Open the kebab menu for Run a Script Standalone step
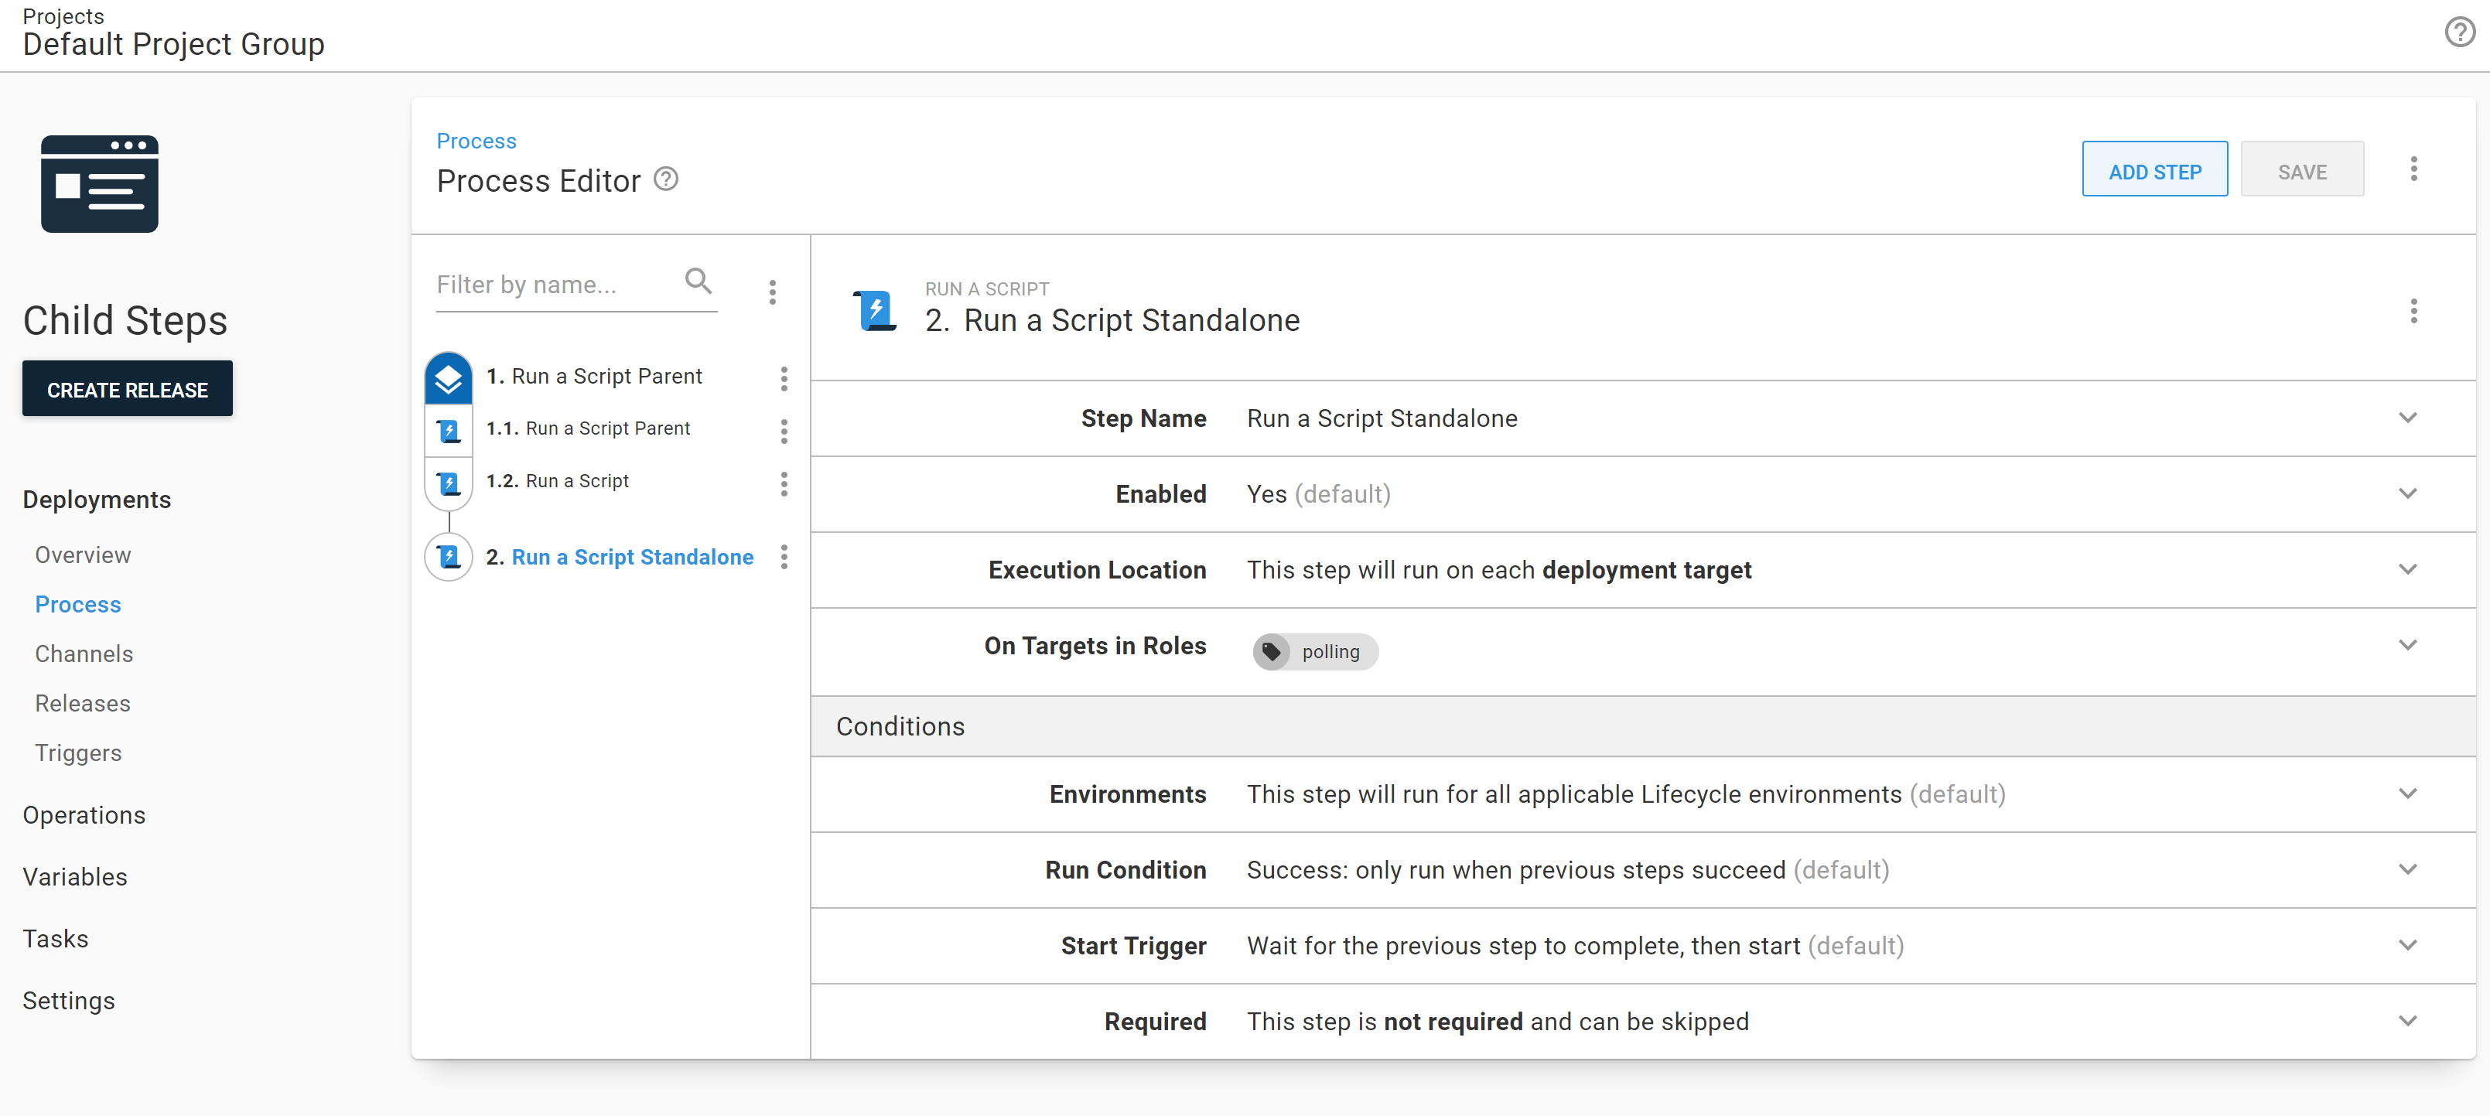This screenshot has height=1116, width=2490. pos(784,557)
